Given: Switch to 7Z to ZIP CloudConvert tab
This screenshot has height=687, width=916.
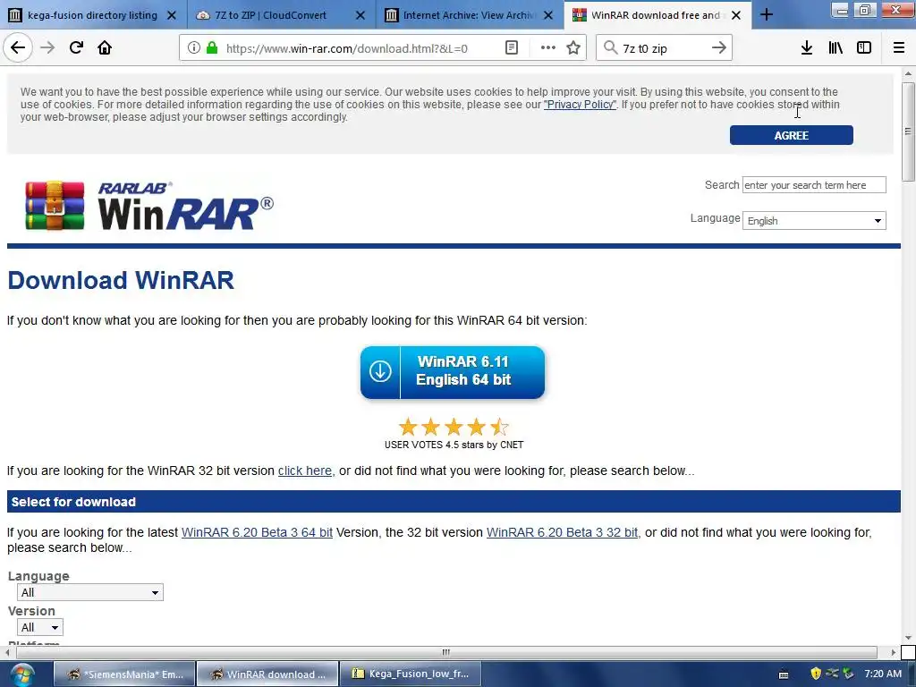Looking at the screenshot, I should coord(281,15).
